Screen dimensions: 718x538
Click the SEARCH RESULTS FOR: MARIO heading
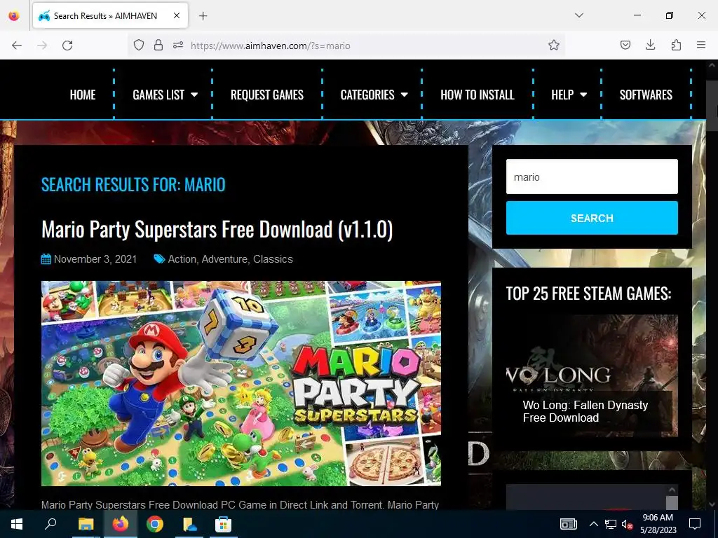133,185
